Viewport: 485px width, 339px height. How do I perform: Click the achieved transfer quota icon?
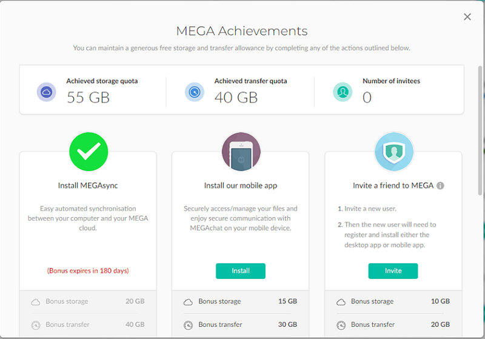pyautogui.click(x=195, y=92)
